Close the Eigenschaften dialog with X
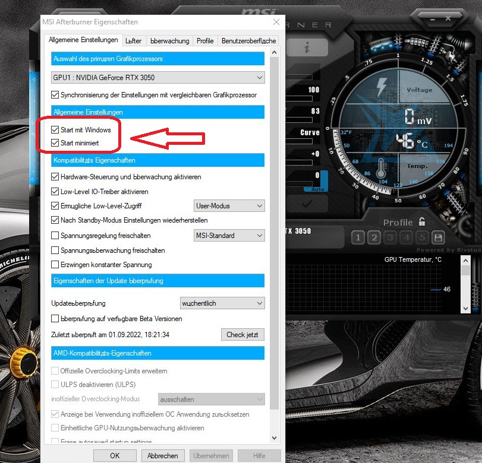Image resolution: width=482 pixels, height=463 pixels. coord(276,22)
